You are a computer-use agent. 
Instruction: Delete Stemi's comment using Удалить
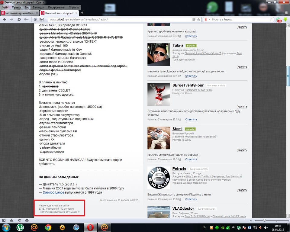242,150
